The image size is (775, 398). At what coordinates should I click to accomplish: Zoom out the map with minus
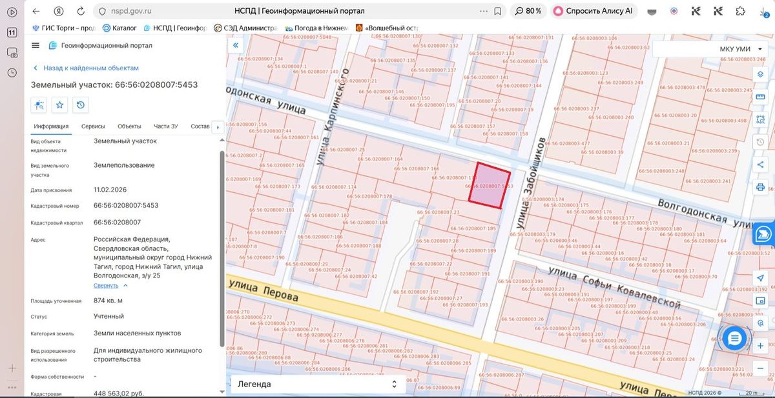pyautogui.click(x=760, y=368)
